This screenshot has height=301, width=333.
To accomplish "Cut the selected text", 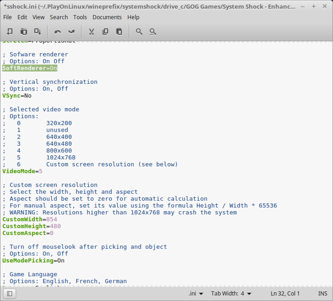I will 91,32.
